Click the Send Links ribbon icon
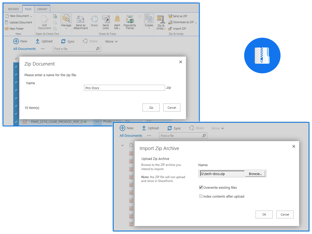This screenshot has width=312, height=234. 106,19
